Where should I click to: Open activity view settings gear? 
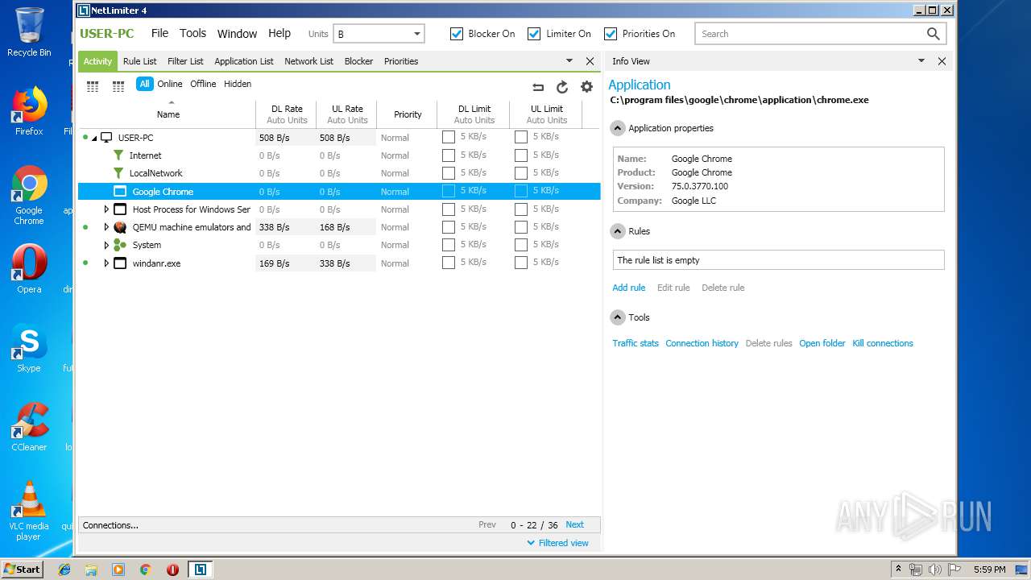click(x=586, y=87)
